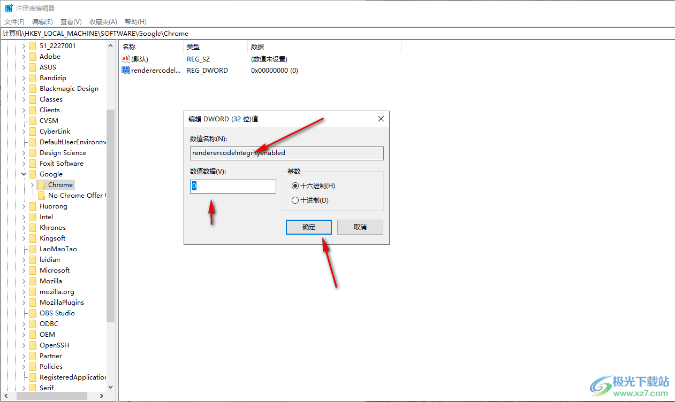Select the 51_2227001 tree key

pyautogui.click(x=58, y=45)
